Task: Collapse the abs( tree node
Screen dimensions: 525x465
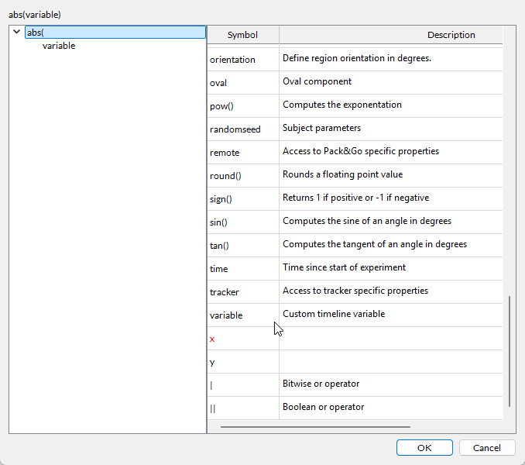Action: point(16,32)
